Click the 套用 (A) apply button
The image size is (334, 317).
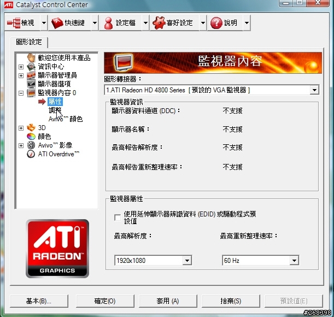pos(168,301)
